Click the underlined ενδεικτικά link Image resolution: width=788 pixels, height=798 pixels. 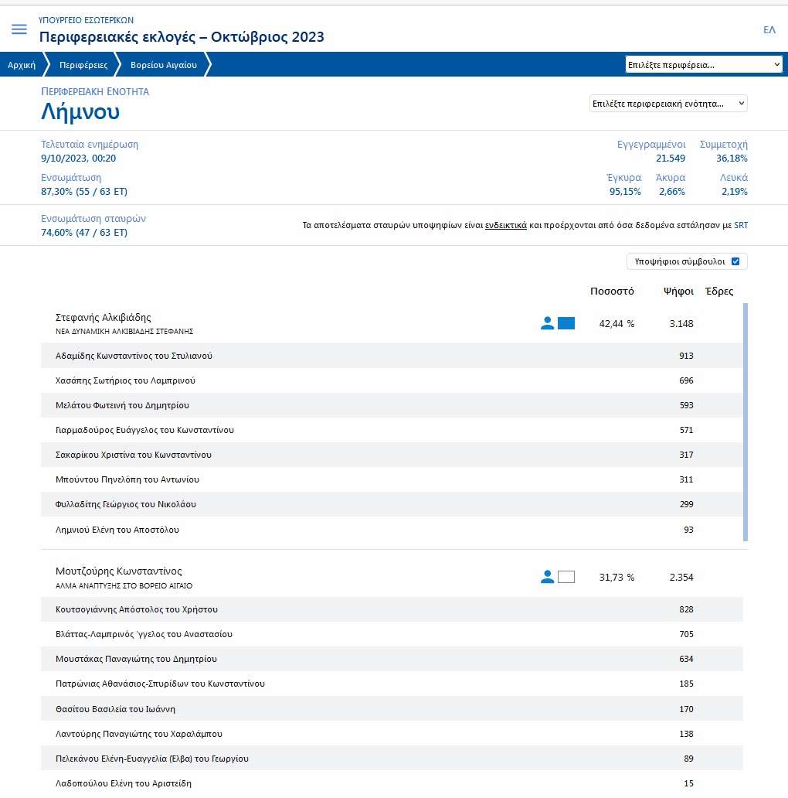click(x=506, y=226)
